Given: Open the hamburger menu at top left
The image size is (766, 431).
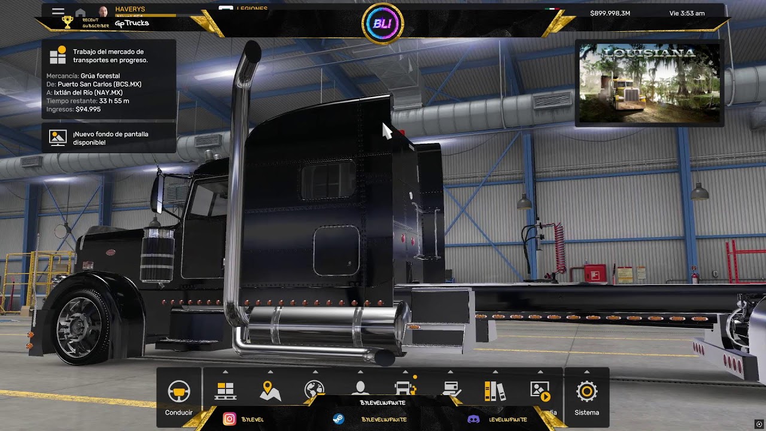Looking at the screenshot, I should tap(58, 11).
